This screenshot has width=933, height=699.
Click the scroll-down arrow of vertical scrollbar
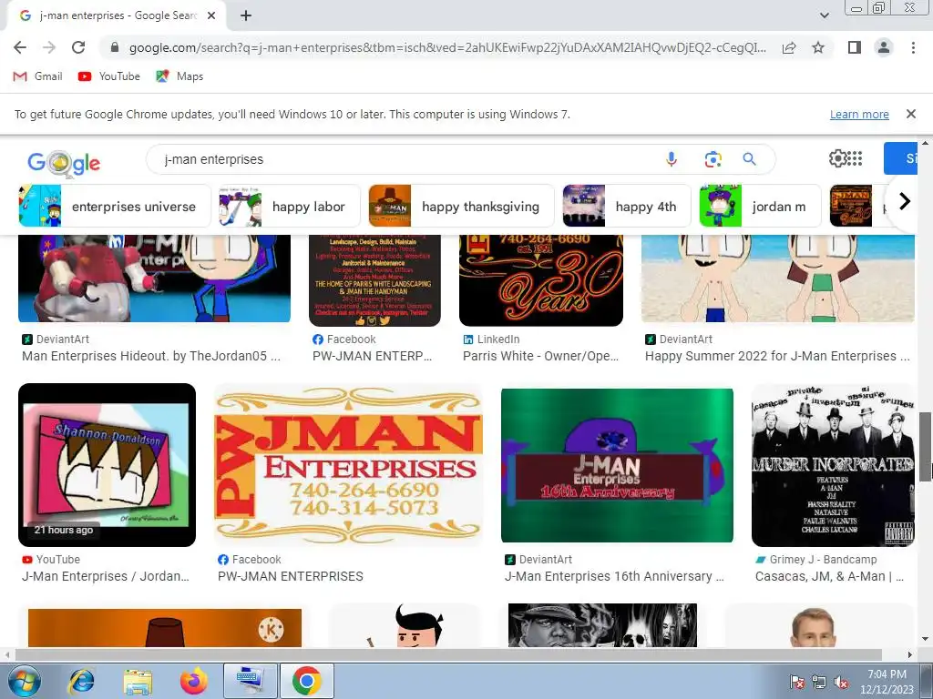(926, 639)
